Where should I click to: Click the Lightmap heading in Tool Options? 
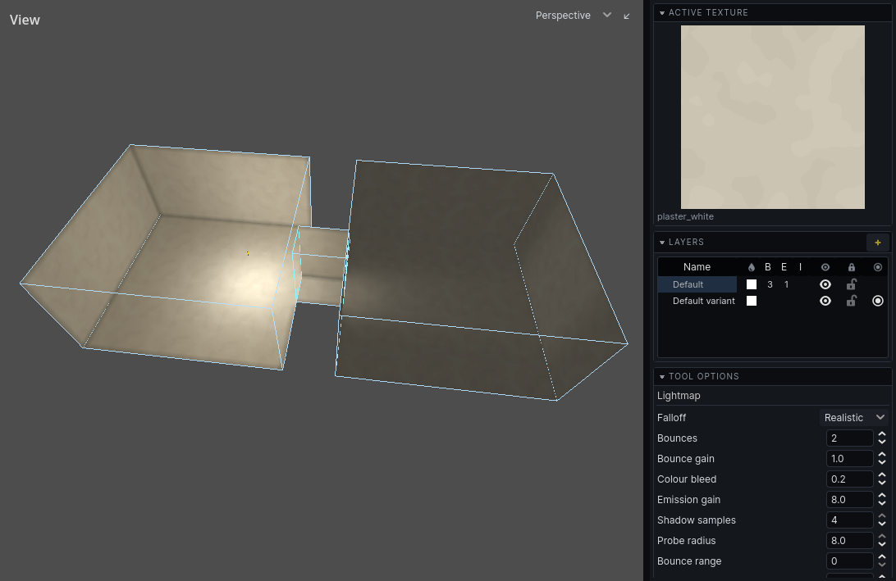pos(679,396)
